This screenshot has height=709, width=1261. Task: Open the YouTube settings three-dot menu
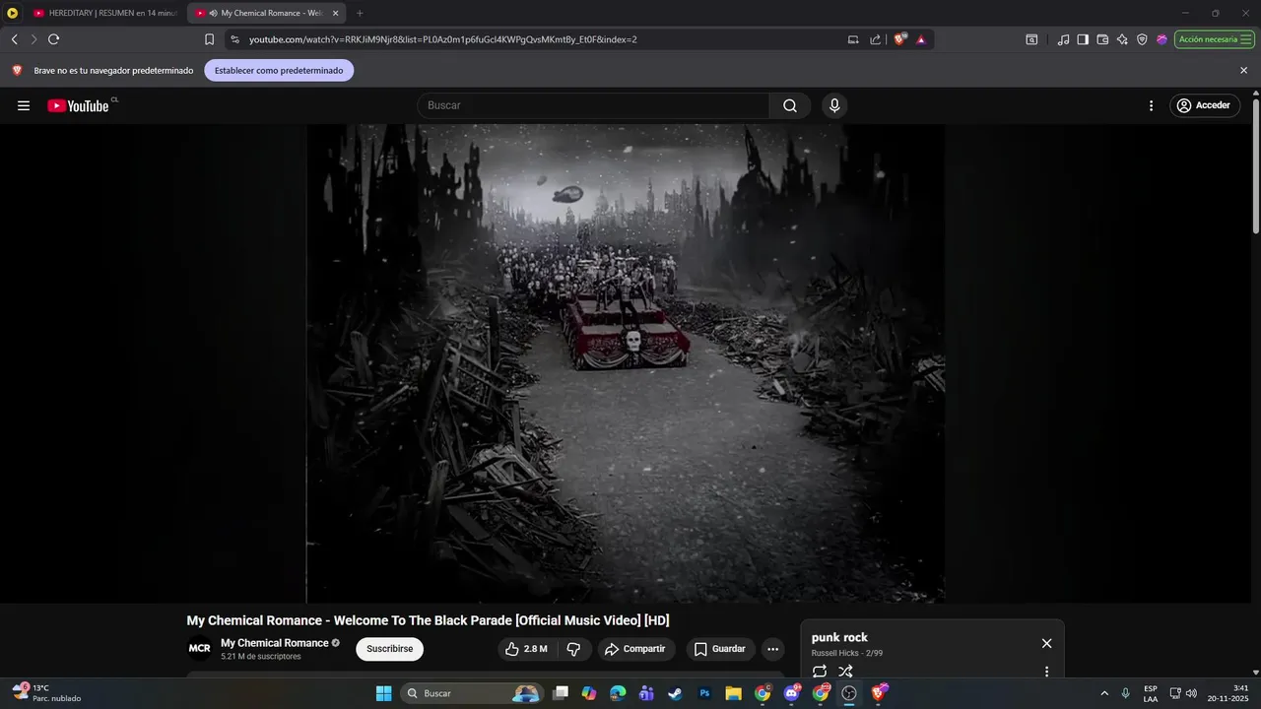[1151, 105]
